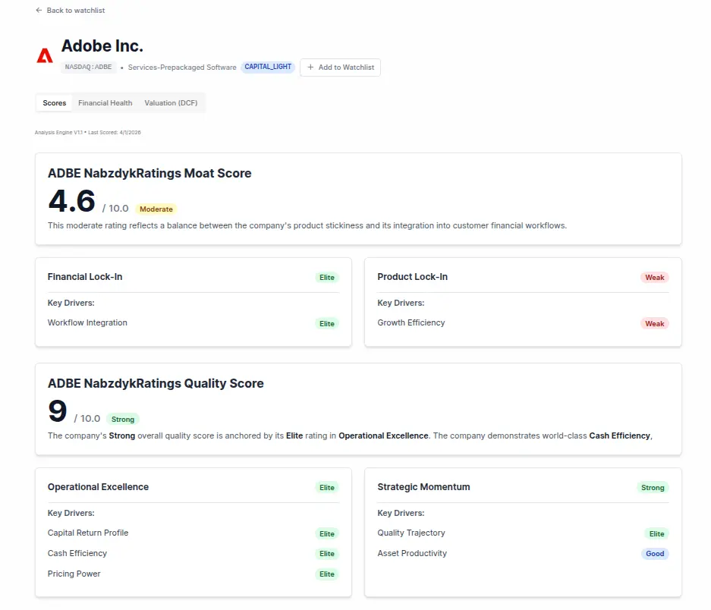
Task: Click Elite badge for Quality Trajectory
Action: [x=656, y=534]
